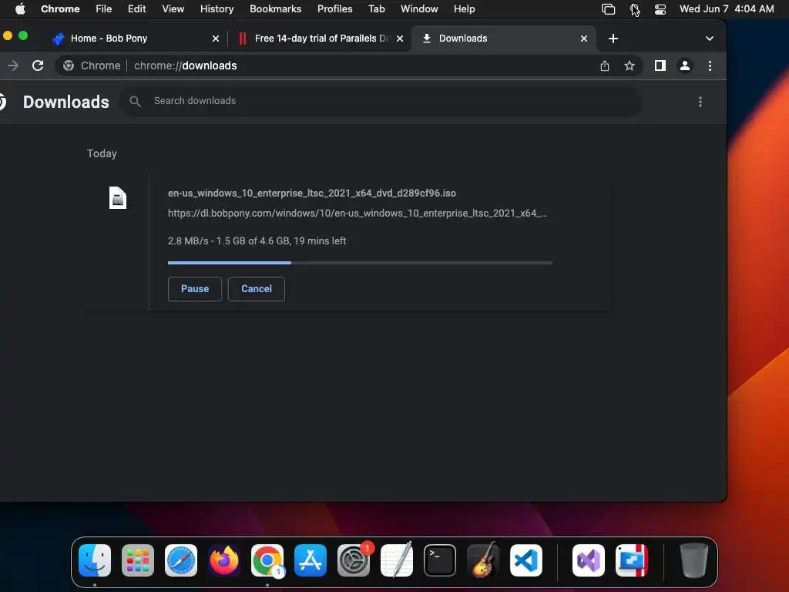This screenshot has height=592, width=789.
Task: Open the Parallels Windows icon in the Dock
Action: pos(632,560)
